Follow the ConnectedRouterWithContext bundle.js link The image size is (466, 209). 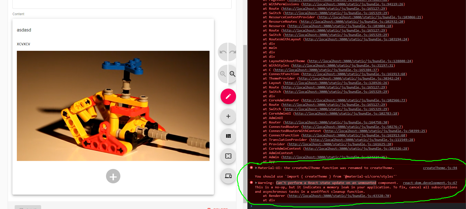point(375,131)
